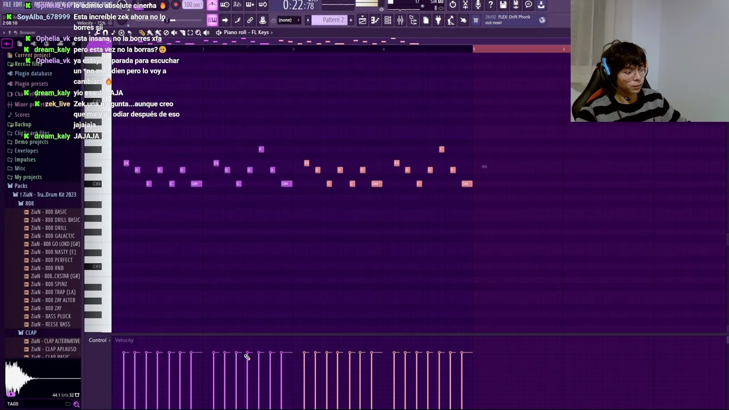729x410 pixels.
Task: Click the speech bubble chat icon
Action: coord(529,5)
